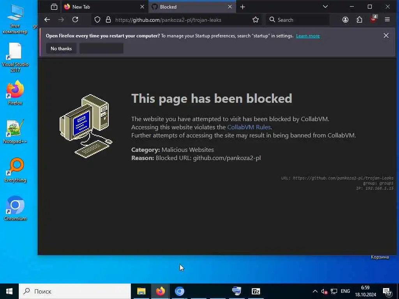This screenshot has height=299, width=399.
Task: Show site security padlock info
Action: [108, 20]
